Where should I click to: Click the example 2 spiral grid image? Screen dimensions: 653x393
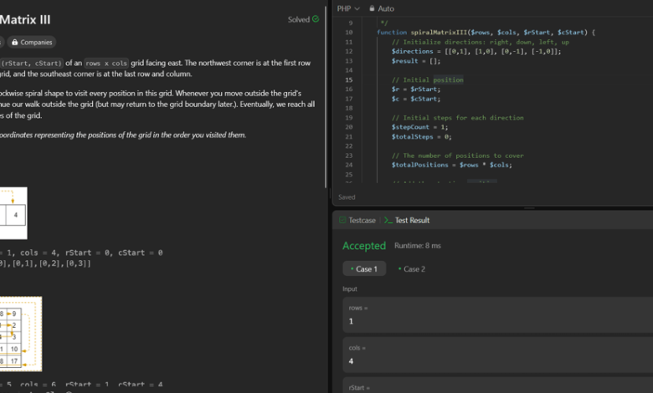coord(21,334)
